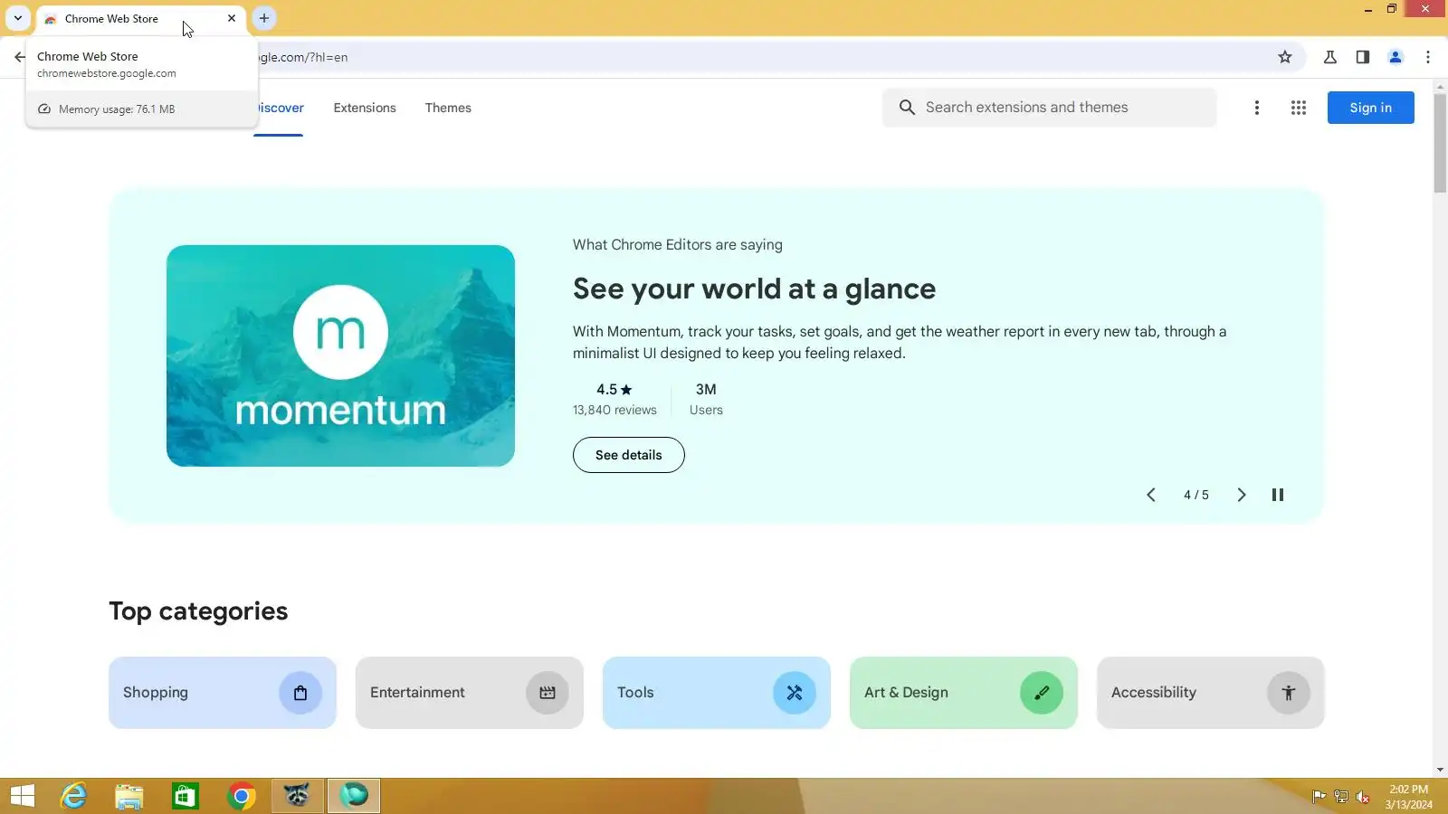Switch to the Extensions tab
Image resolution: width=1448 pixels, height=814 pixels.
[365, 108]
